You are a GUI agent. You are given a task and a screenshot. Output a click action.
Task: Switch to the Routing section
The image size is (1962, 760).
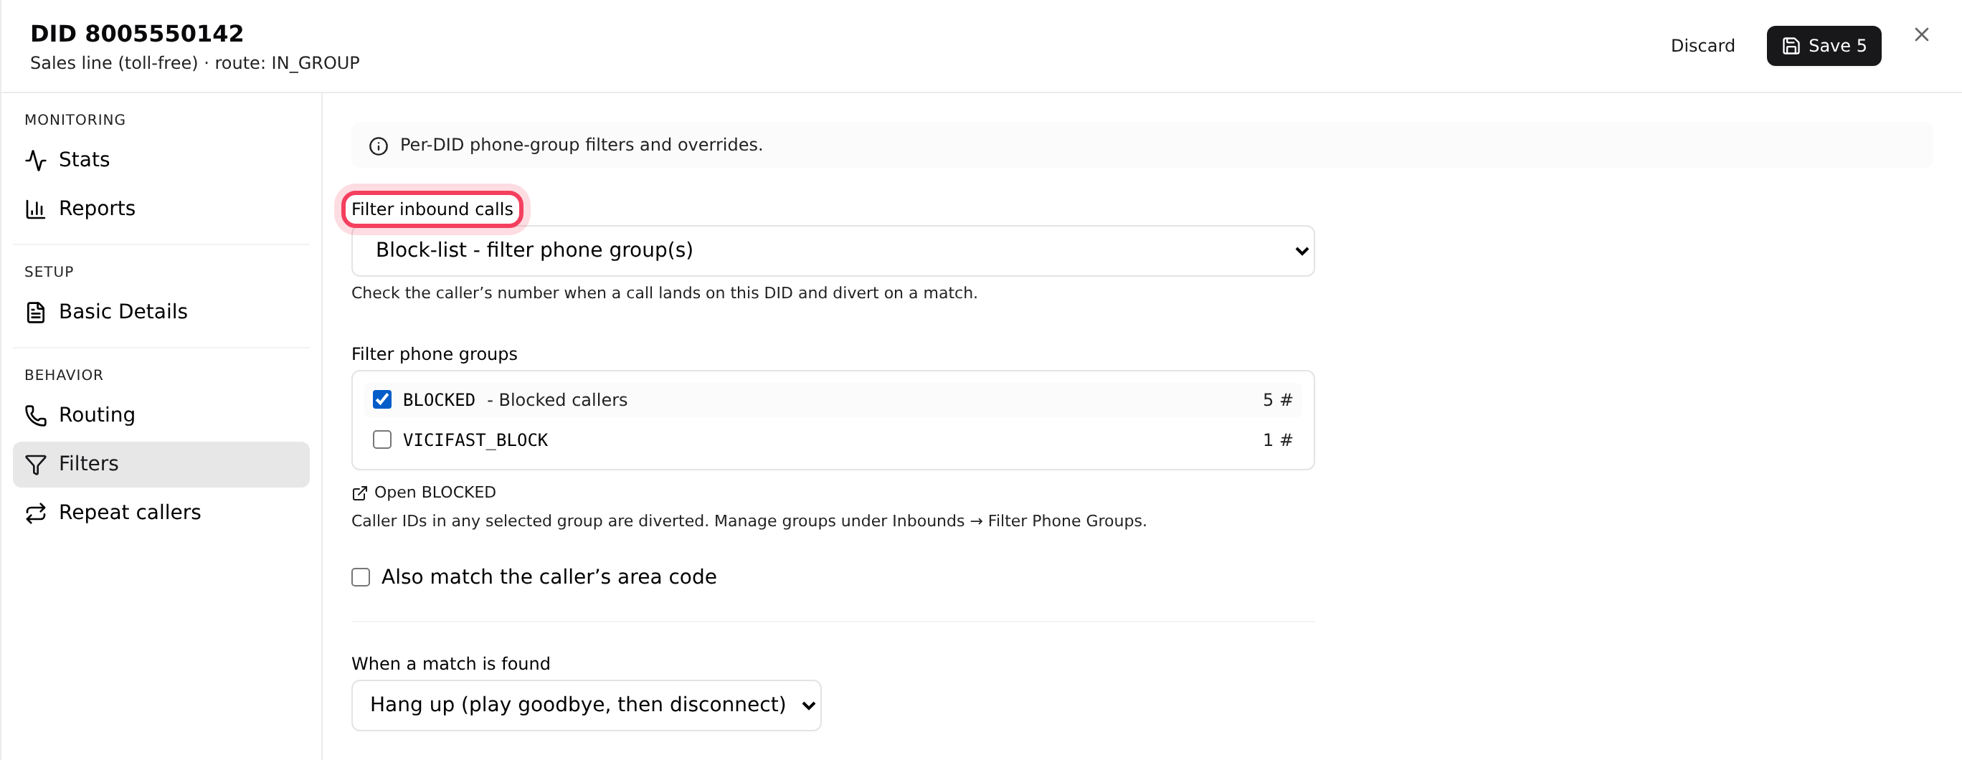(161, 415)
